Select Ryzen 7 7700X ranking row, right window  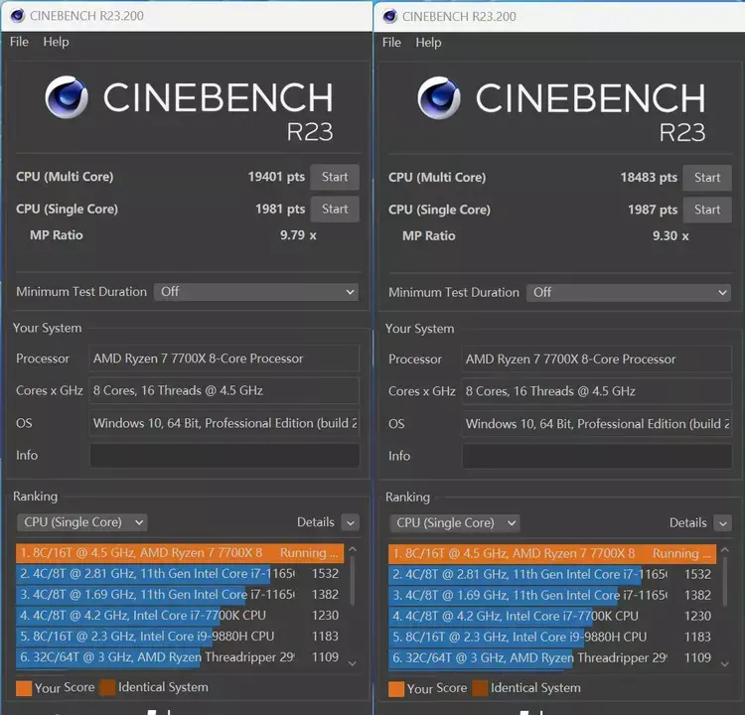click(552, 554)
